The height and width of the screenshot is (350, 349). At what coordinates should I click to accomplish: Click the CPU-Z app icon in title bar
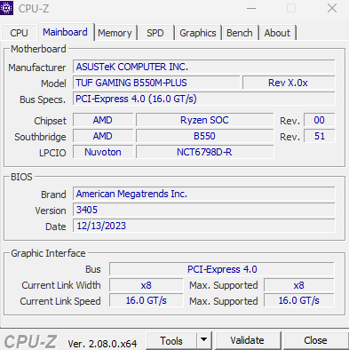[x=6, y=8]
